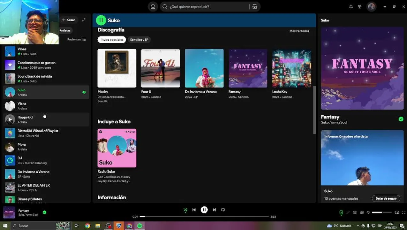Open the notifications bell icon
Image resolution: width=407 pixels, height=230 pixels.
[x=351, y=7]
